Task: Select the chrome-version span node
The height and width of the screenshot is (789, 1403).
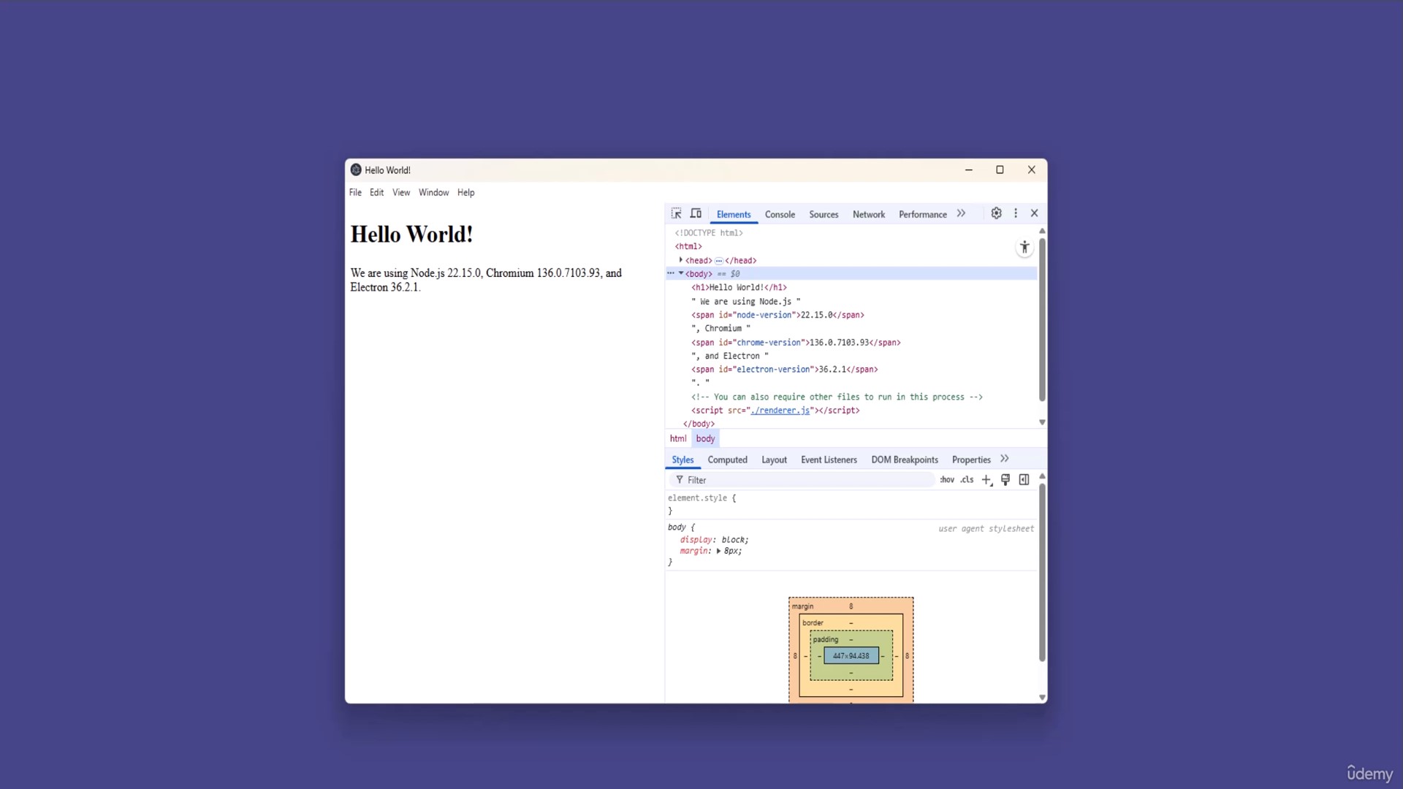Action: (x=796, y=343)
